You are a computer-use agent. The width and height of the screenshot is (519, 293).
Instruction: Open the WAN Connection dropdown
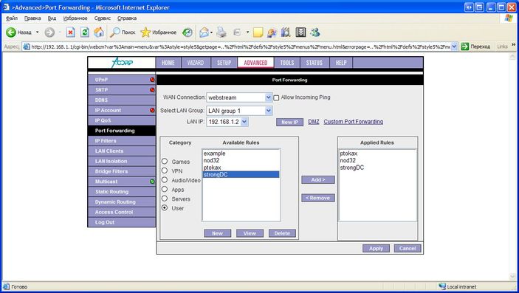269,97
